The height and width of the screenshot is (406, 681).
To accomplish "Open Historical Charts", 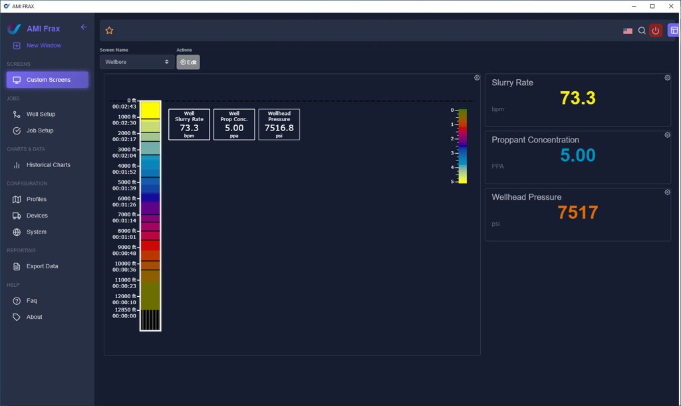I will 49,164.
